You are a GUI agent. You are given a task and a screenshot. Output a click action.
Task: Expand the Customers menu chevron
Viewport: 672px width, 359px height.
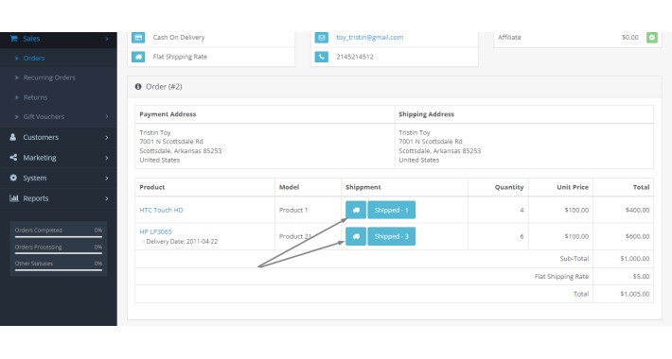[107, 137]
